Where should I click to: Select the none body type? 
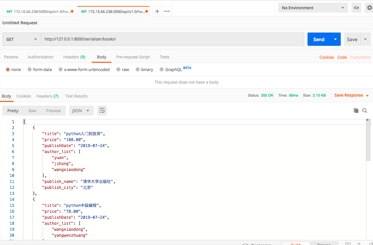click(13, 70)
